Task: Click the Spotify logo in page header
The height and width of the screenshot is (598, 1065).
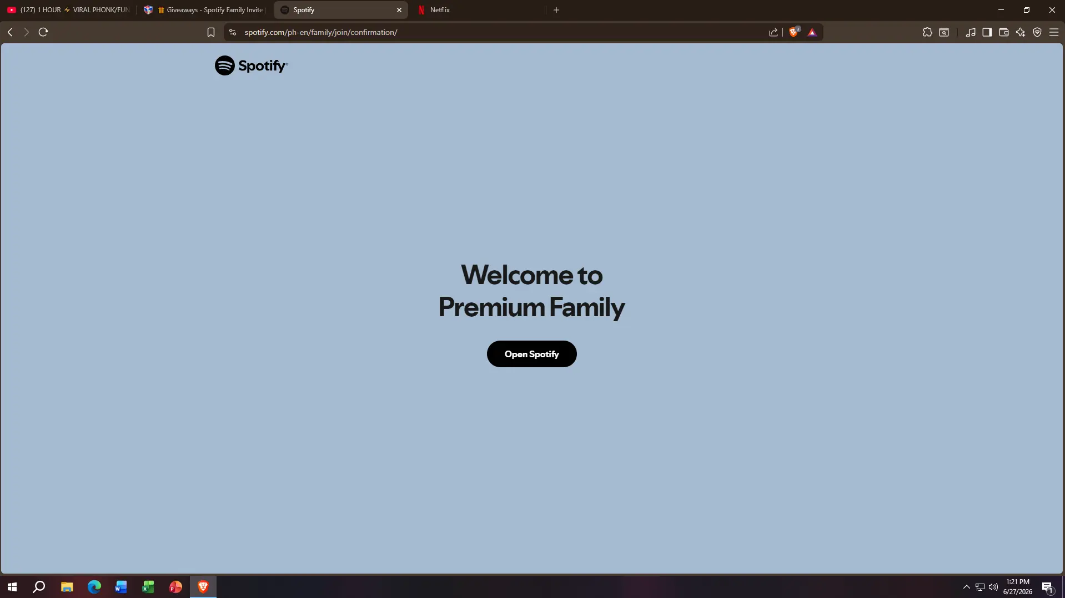Action: [x=252, y=65]
